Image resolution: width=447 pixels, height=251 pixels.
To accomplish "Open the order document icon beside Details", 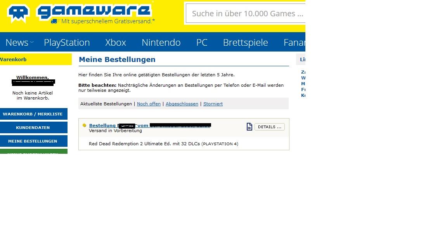I will 249,127.
